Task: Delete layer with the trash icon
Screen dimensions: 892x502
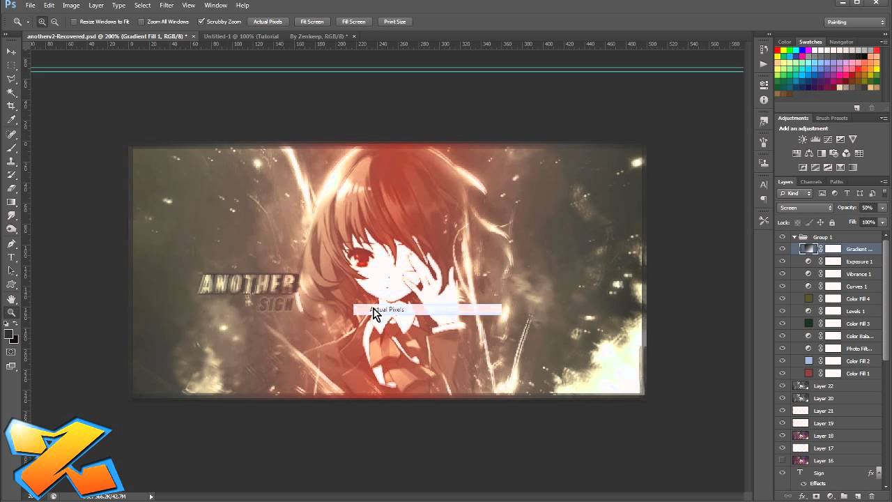Action: 871,496
